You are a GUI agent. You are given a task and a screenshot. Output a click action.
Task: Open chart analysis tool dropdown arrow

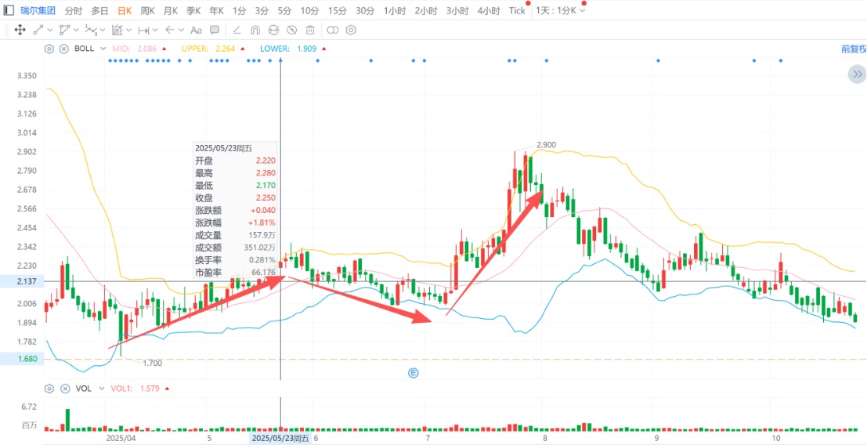pyautogui.click(x=128, y=30)
